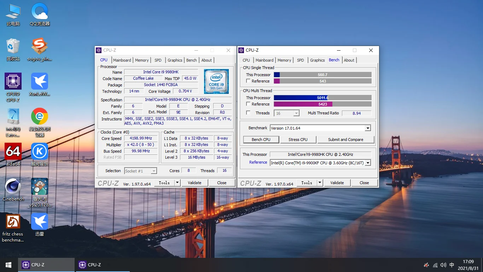Click Submit and Compare button

346,140
